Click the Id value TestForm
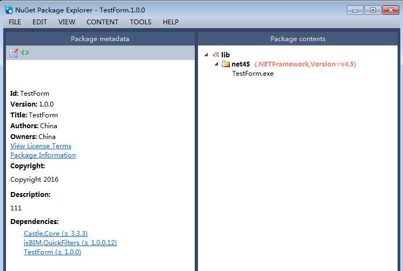This screenshot has height=271, width=403. (x=35, y=94)
